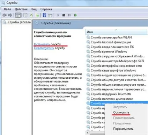Screen dimensions: 148x135
Task: Open the Вид menu
Action: 34,9
